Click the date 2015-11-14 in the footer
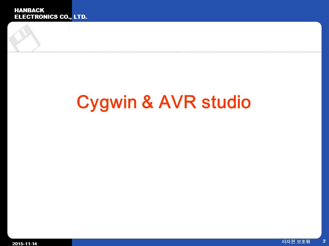329x246 pixels. coord(25,244)
